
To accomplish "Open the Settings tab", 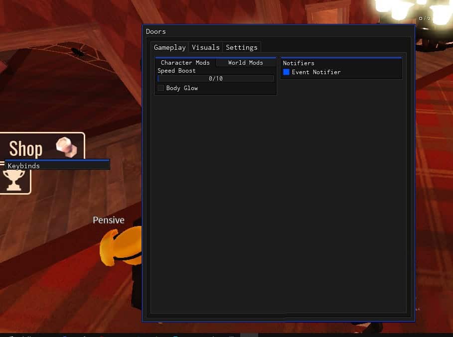I will pos(241,47).
